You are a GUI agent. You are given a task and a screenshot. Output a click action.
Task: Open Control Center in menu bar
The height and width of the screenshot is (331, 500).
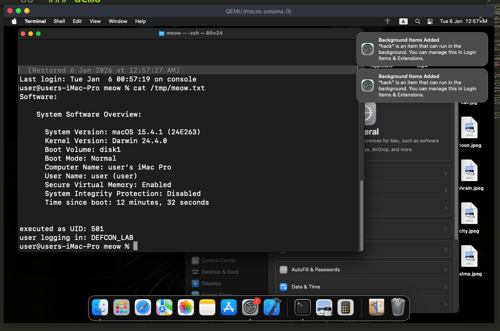pyautogui.click(x=430, y=21)
